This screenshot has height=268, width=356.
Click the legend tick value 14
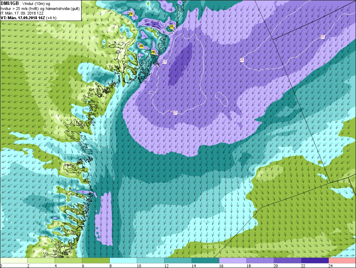pyautogui.click(x=194, y=266)
